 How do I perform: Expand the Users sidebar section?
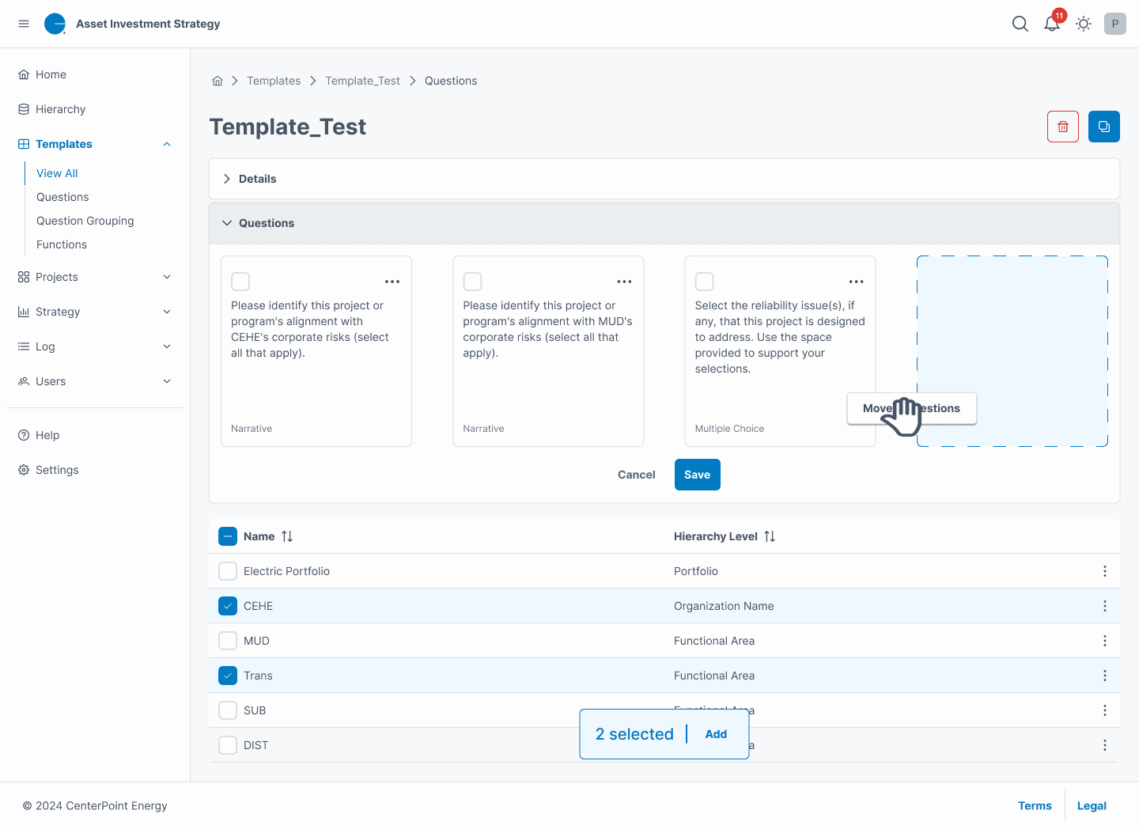167,381
